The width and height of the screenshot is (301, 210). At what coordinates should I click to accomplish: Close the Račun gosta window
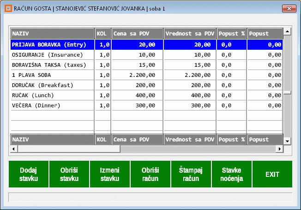click(x=289, y=8)
